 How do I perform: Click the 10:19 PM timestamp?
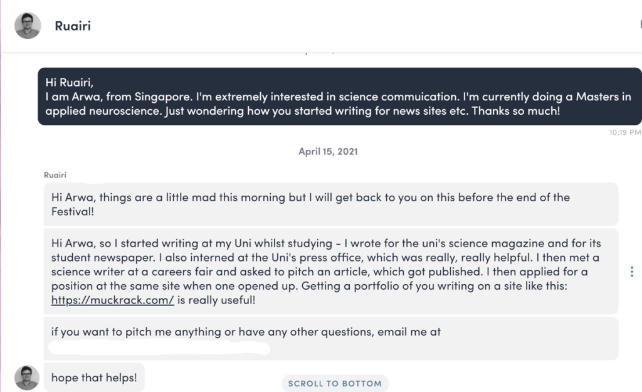click(624, 132)
